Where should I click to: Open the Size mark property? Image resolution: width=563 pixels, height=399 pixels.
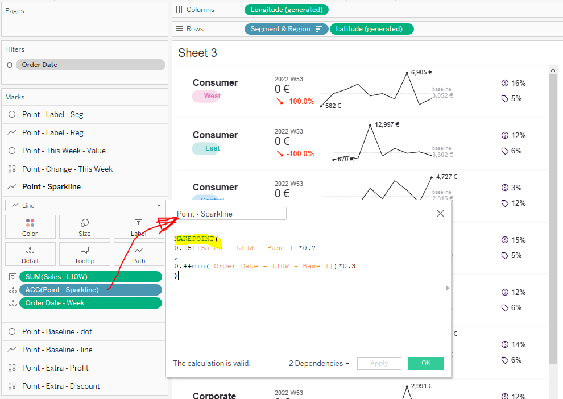coord(84,226)
